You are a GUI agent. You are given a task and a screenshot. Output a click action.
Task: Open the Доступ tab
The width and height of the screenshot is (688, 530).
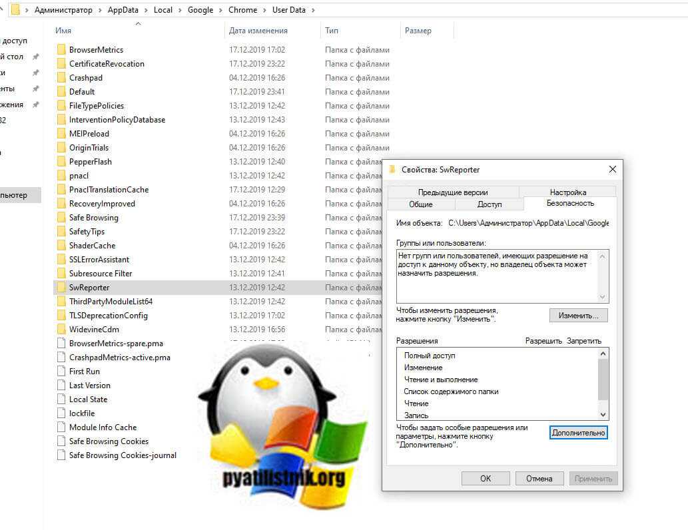tap(490, 204)
